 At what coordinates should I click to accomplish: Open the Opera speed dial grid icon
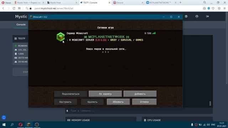(19, 9)
